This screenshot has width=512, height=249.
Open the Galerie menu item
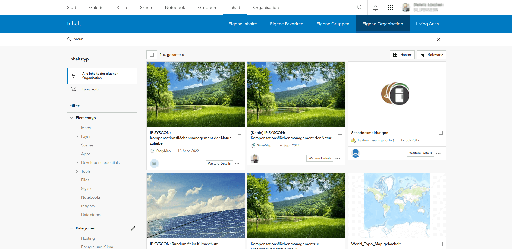click(x=96, y=8)
